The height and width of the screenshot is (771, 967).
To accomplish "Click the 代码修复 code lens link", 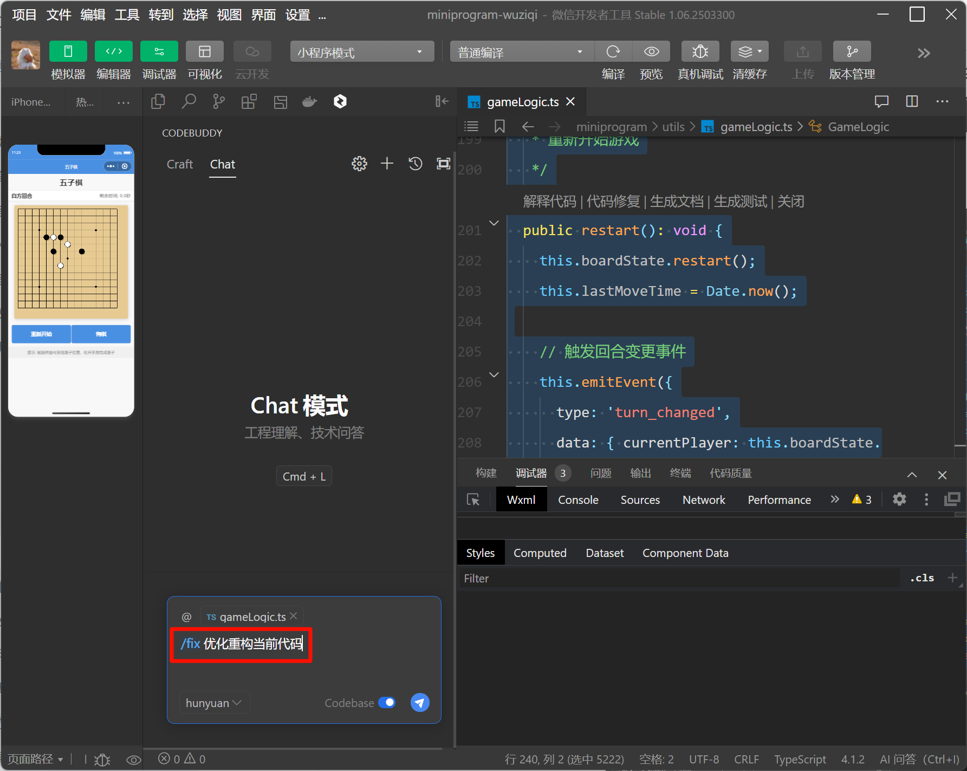I will click(x=613, y=202).
